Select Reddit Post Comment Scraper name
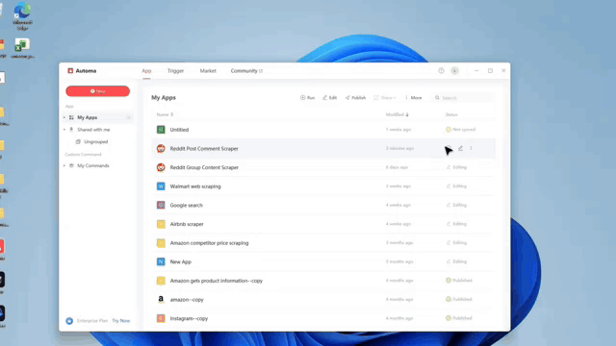The width and height of the screenshot is (616, 346). (x=204, y=148)
